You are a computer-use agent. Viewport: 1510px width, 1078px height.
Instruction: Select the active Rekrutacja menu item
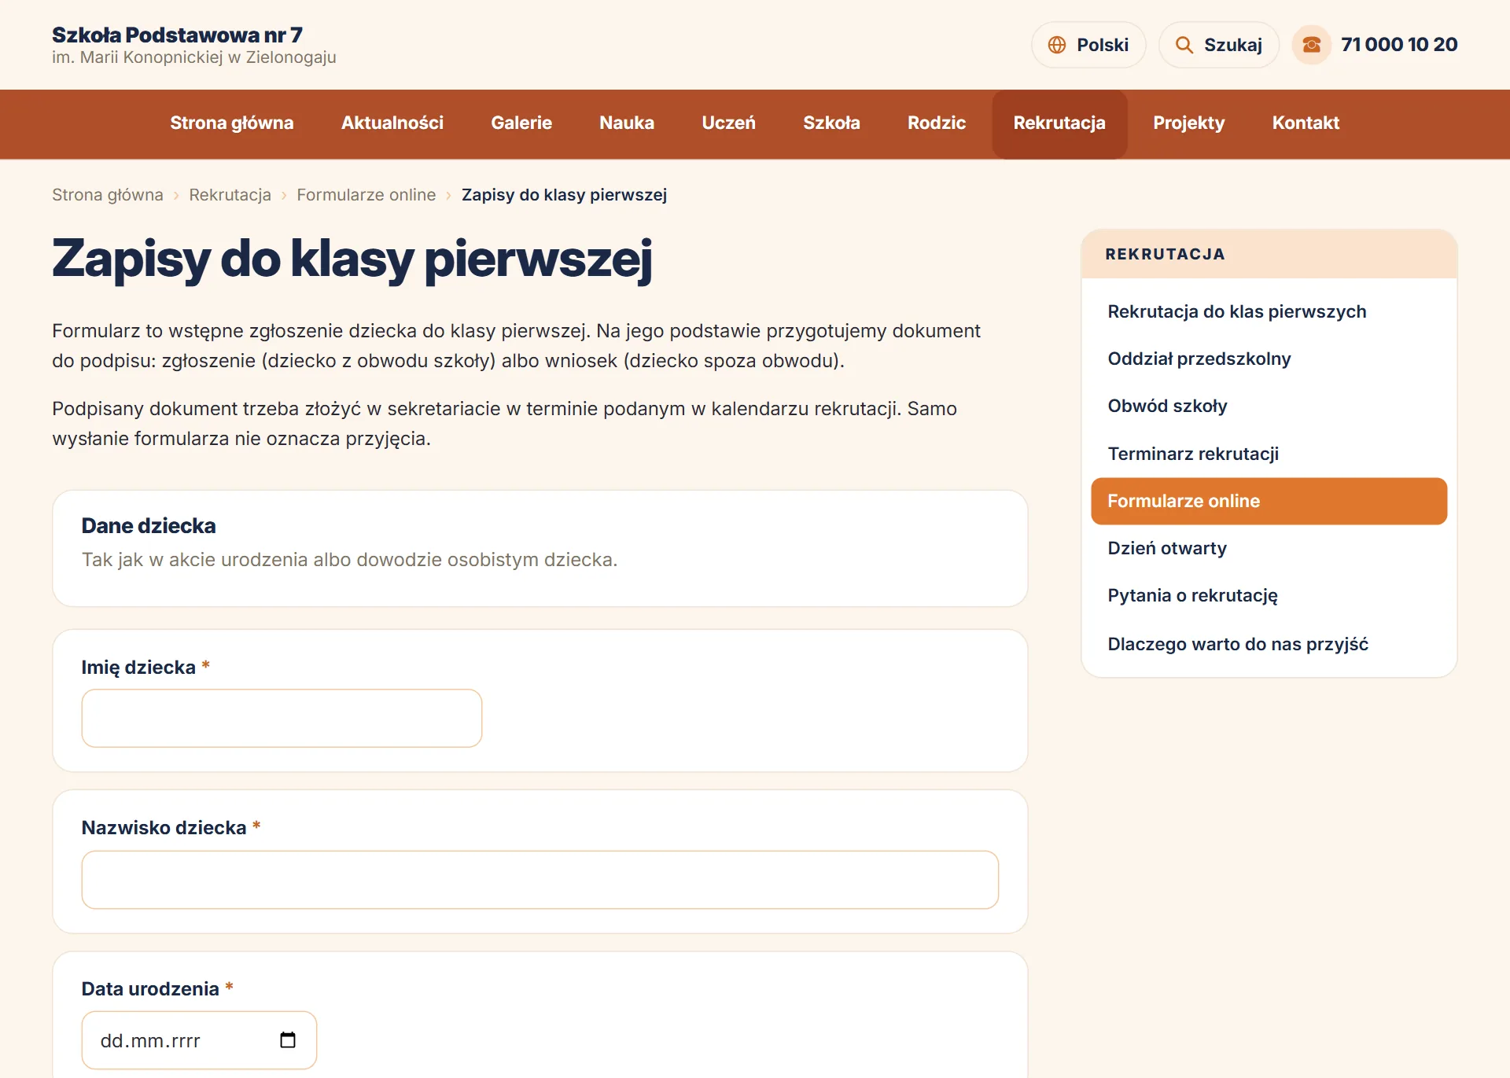(1059, 123)
